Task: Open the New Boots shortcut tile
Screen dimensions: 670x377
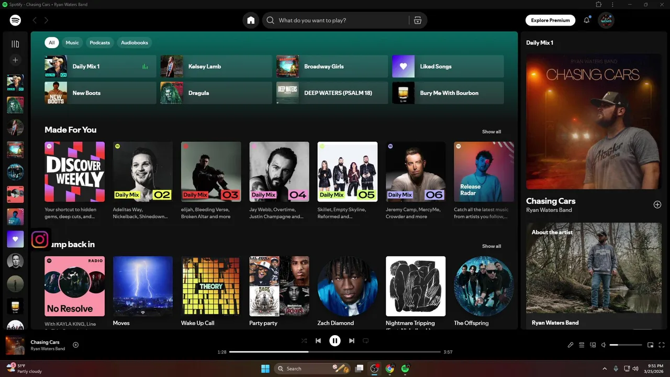Action: 100,93
